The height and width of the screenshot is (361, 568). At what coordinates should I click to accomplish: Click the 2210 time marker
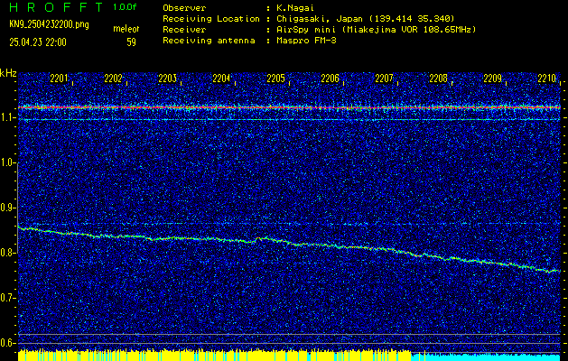click(x=546, y=78)
